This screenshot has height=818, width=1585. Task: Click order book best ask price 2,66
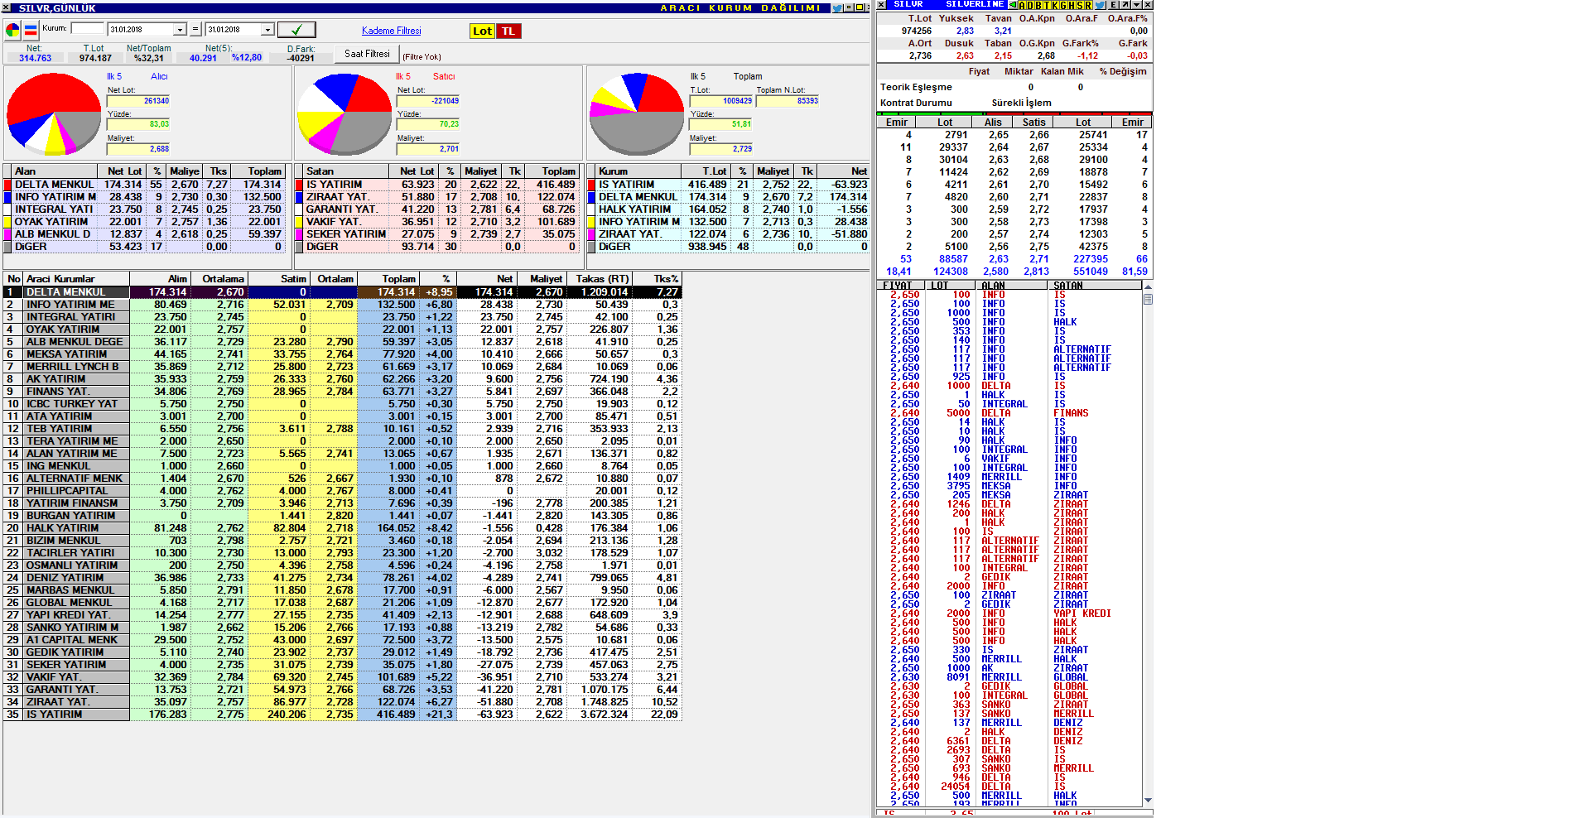pyautogui.click(x=1038, y=135)
